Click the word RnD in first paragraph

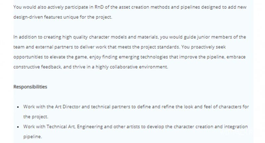click(99, 7)
